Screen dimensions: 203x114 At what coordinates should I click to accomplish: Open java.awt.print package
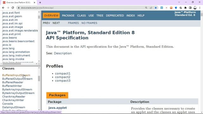point(11,34)
